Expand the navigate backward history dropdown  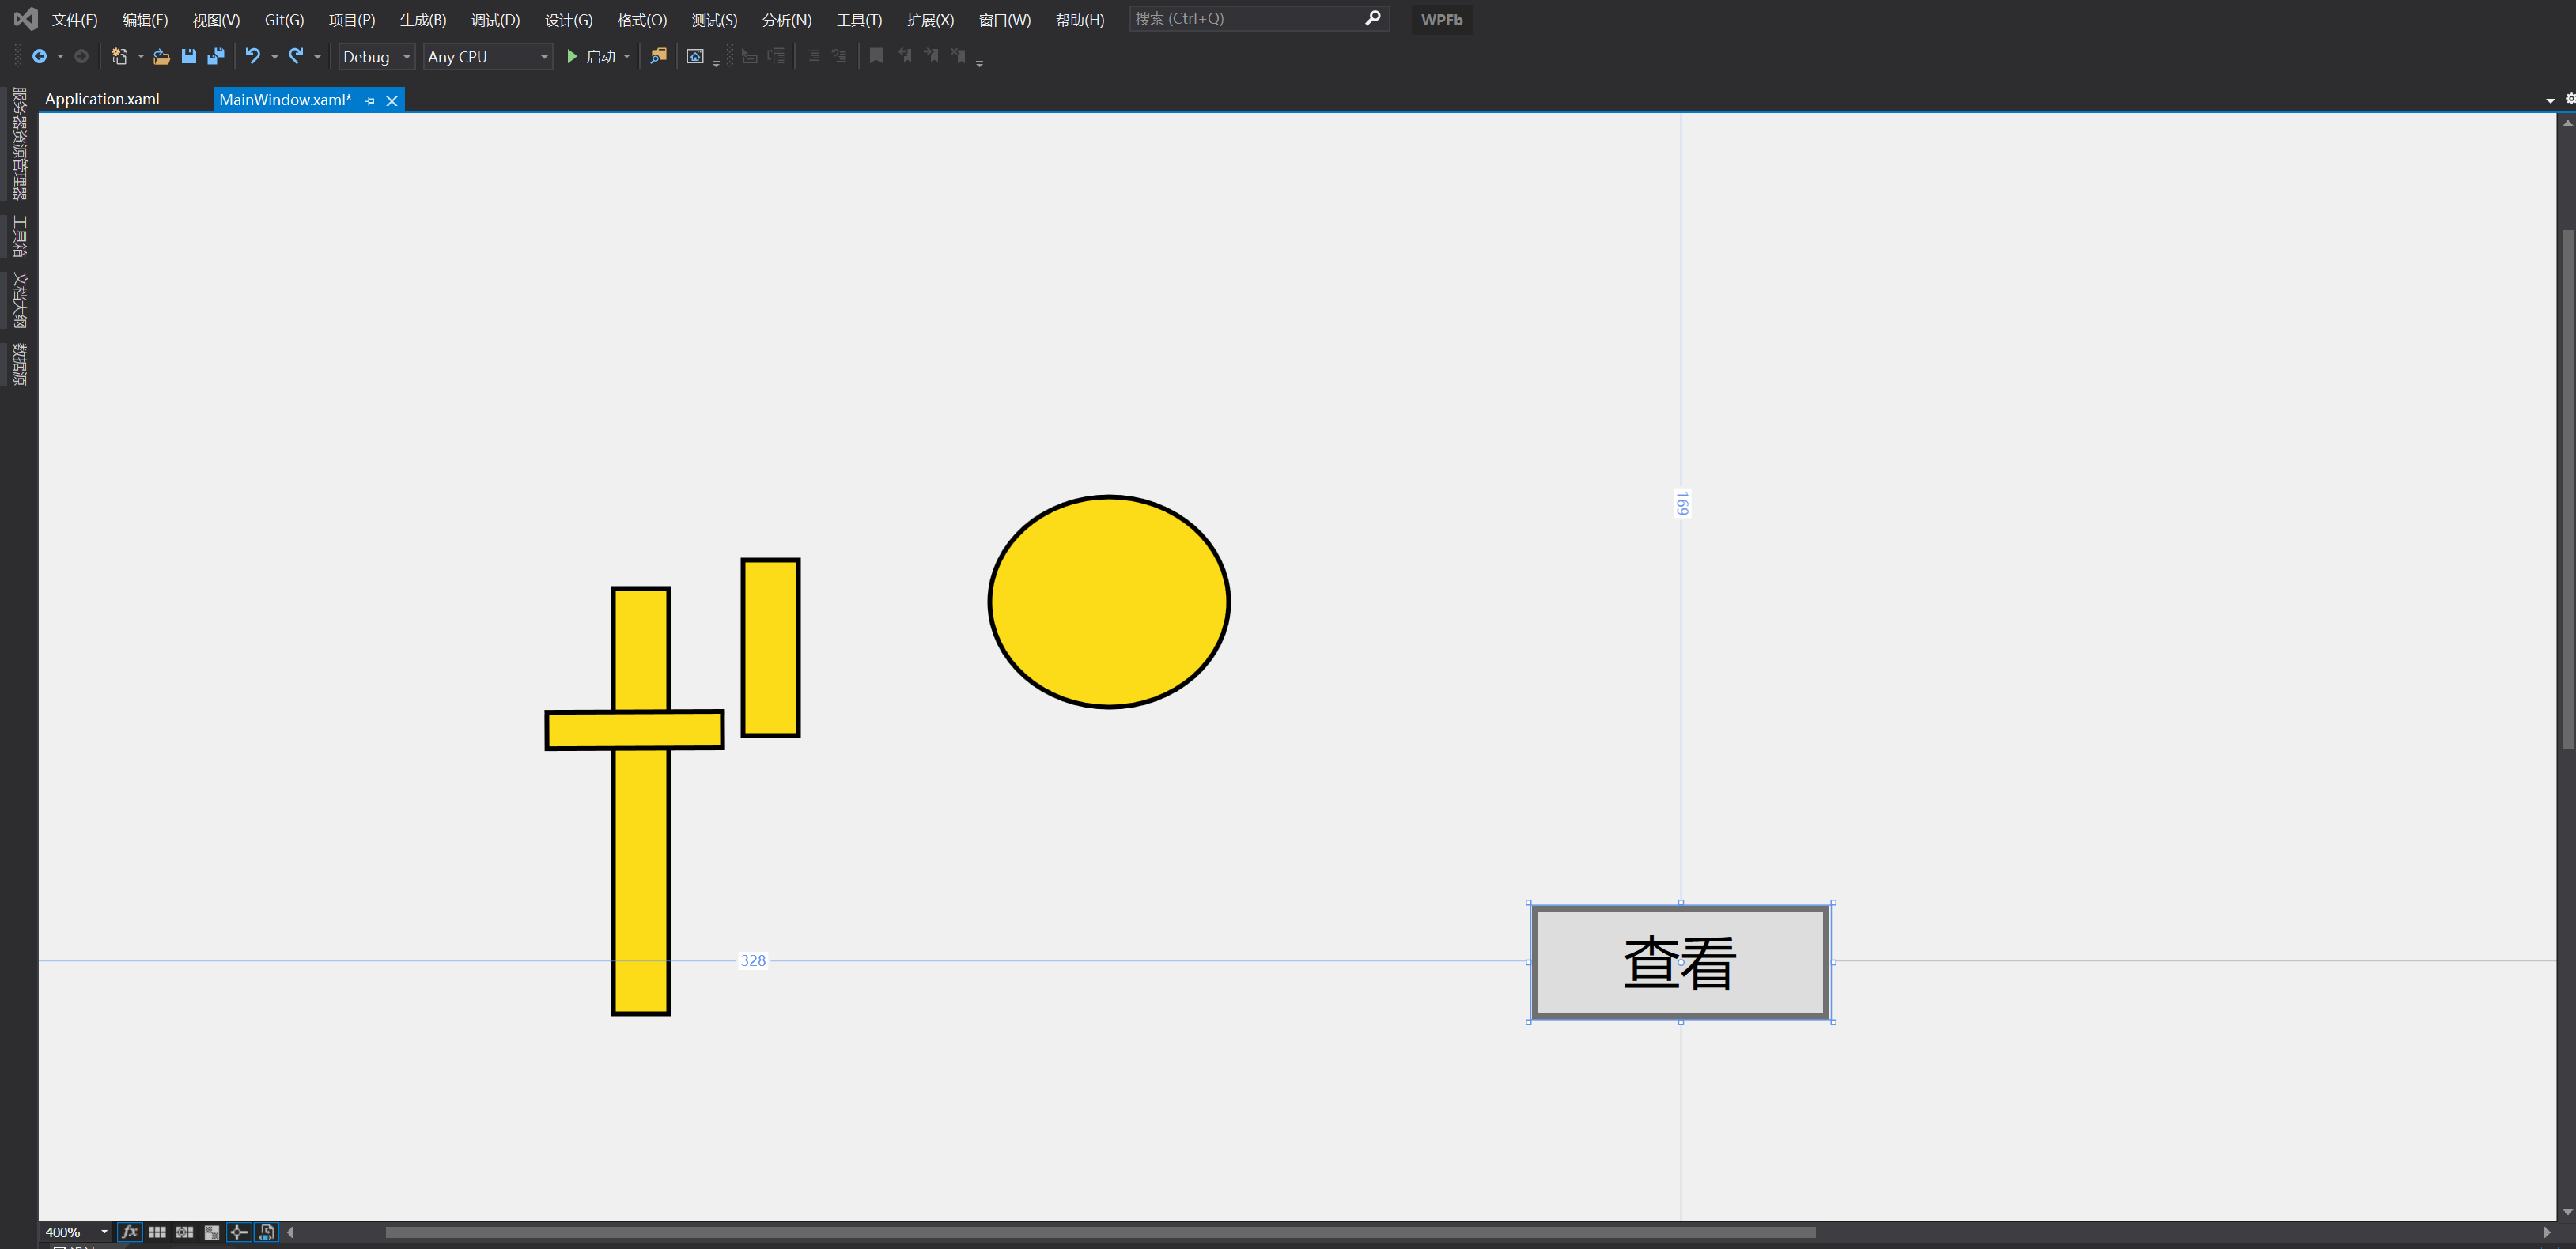pos(60,57)
